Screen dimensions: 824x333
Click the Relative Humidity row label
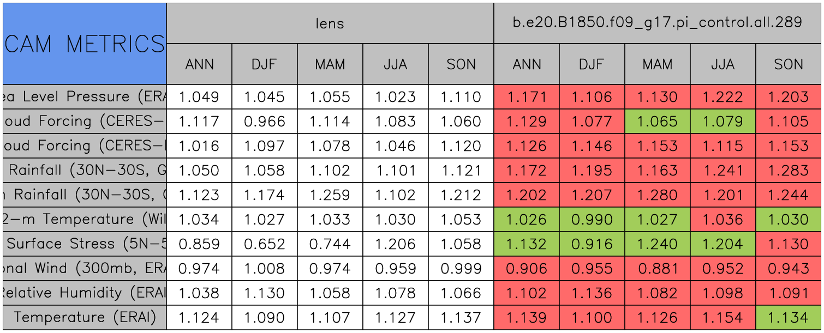(x=85, y=293)
